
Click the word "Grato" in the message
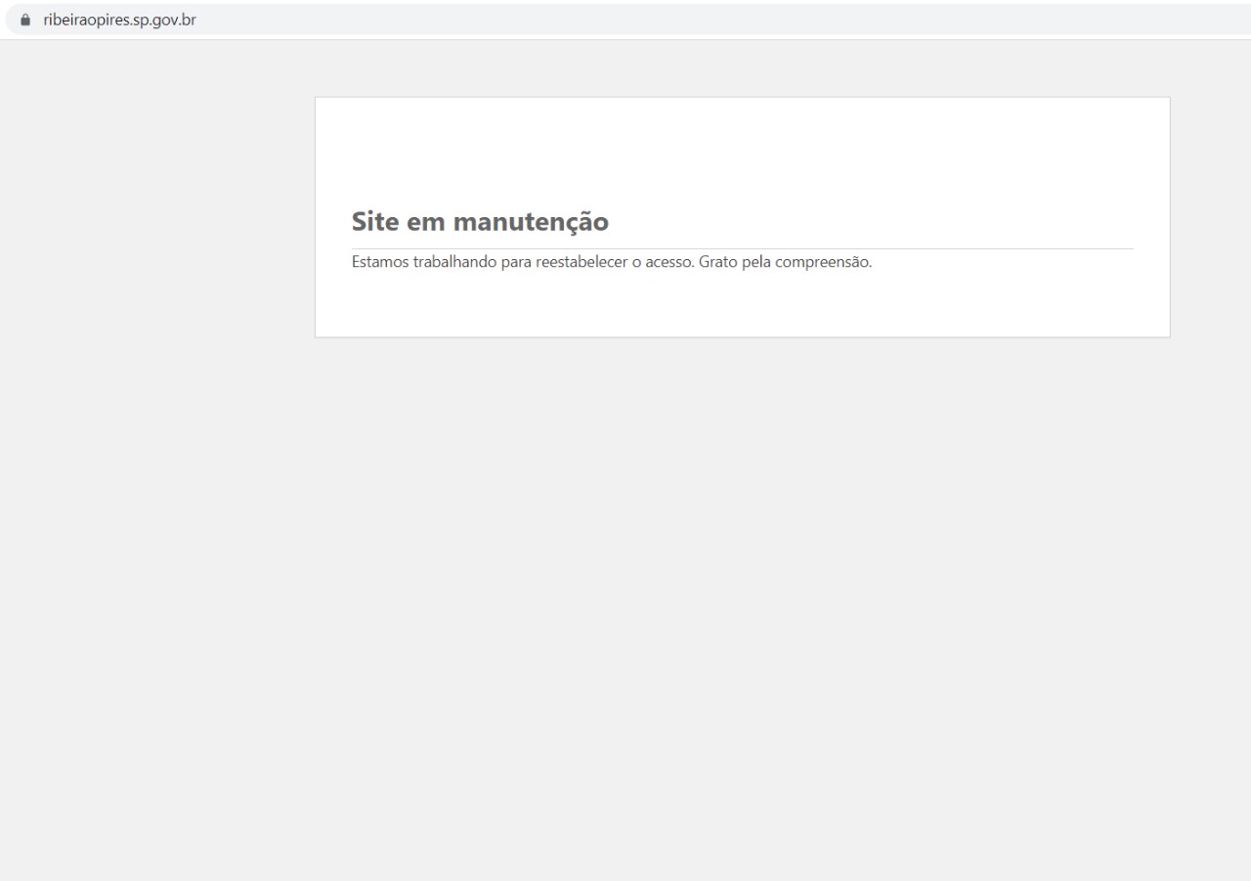pos(718,262)
